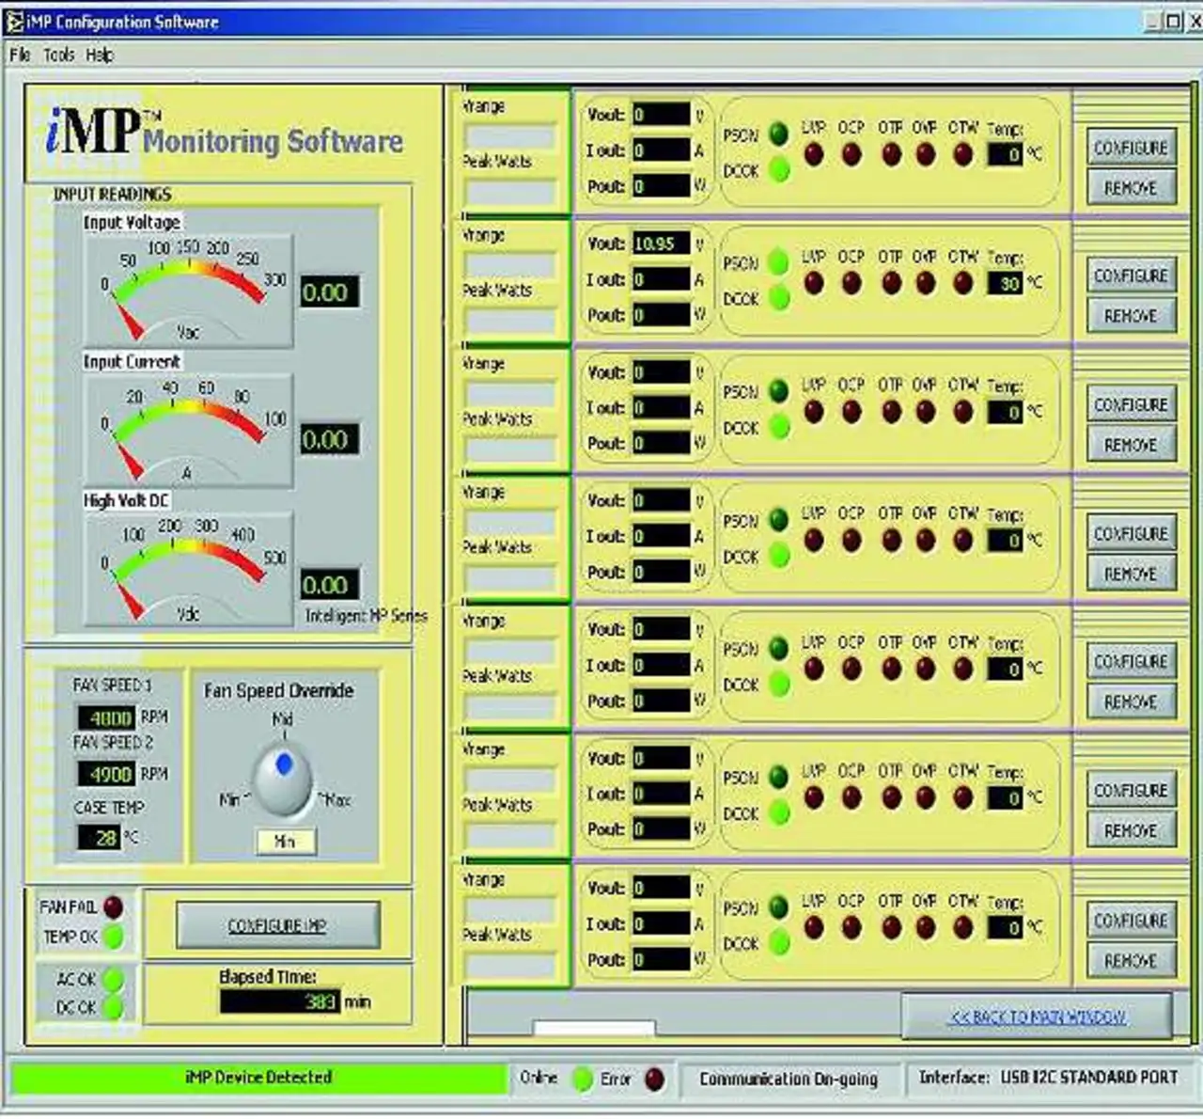The height and width of the screenshot is (1119, 1203).
Task: Click OCP LED in the topmost module row
Action: coord(851,153)
